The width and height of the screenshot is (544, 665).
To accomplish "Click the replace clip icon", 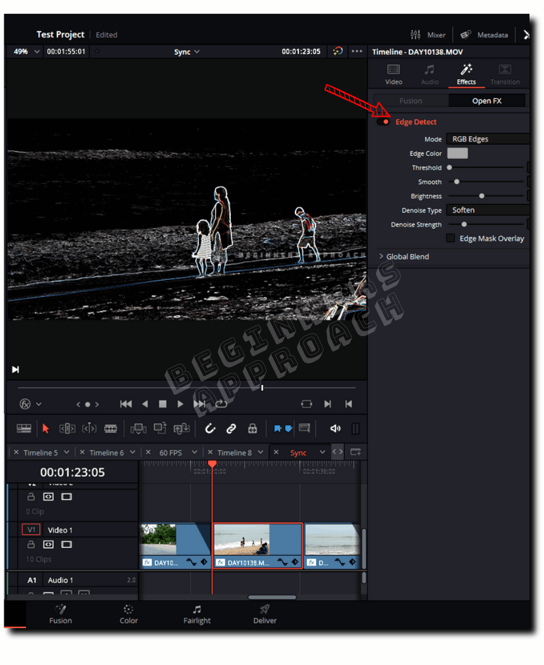I will 181,429.
